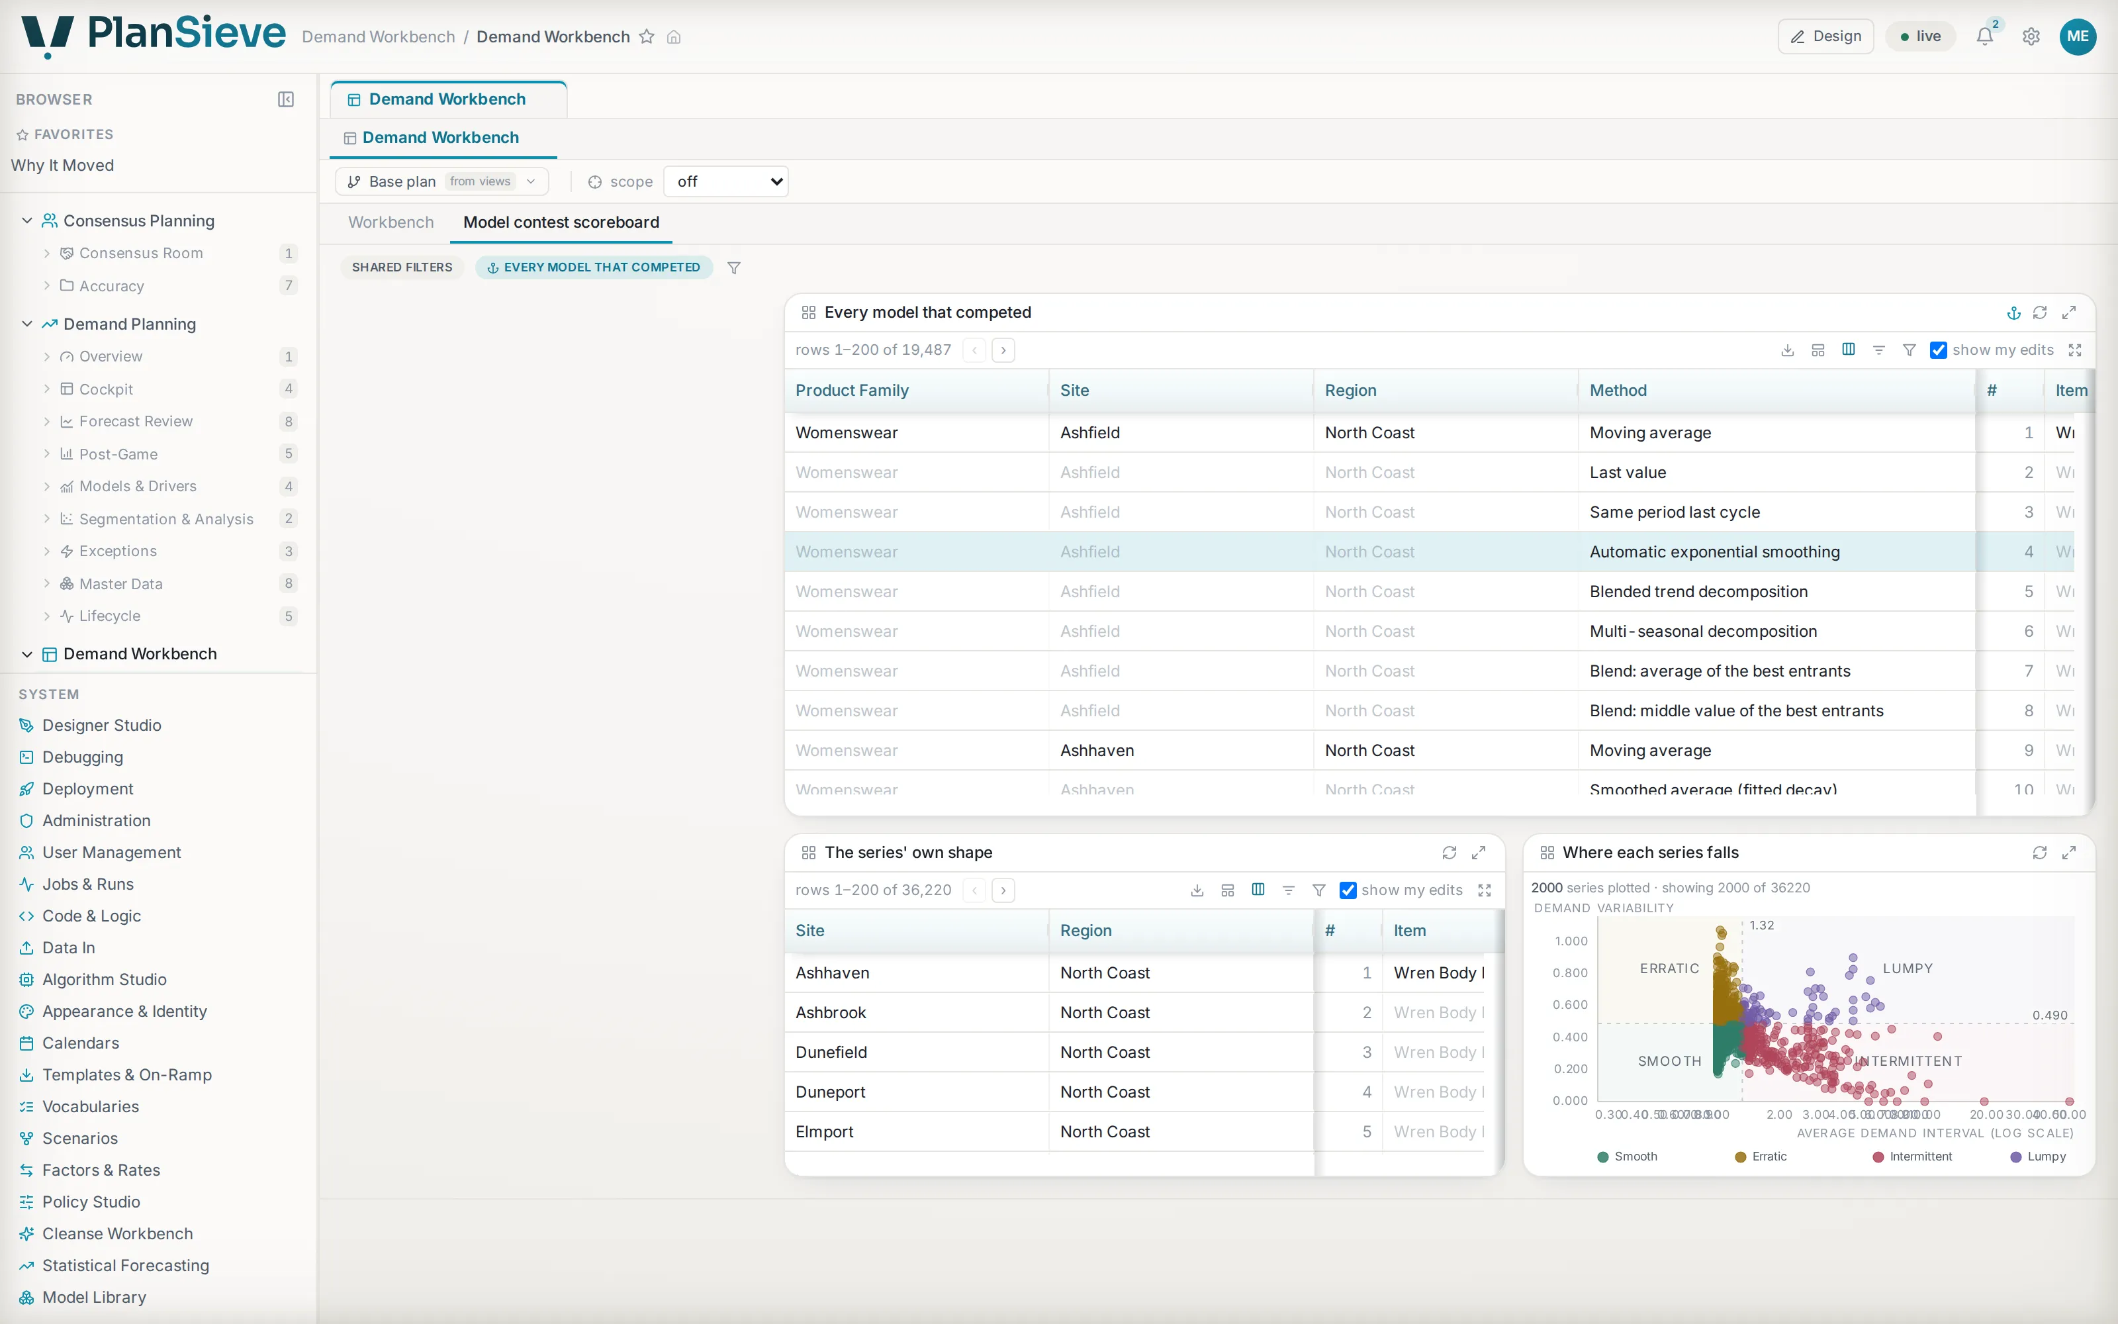Open filter funnel in series' own shape
2118x1324 pixels.
coord(1319,890)
